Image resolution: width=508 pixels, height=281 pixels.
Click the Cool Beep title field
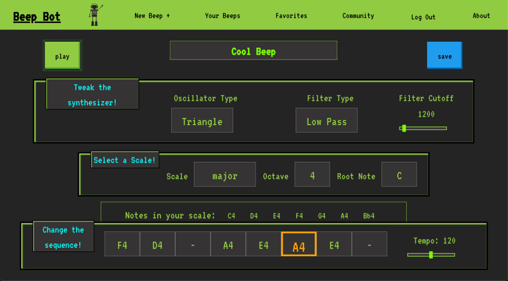pyautogui.click(x=254, y=51)
